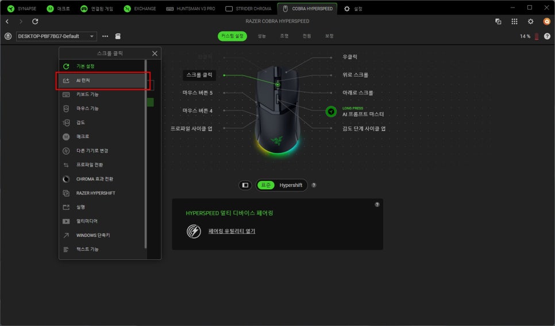Open 페어링 유틸리티 열기 link
The height and width of the screenshot is (326, 555).
point(232,231)
